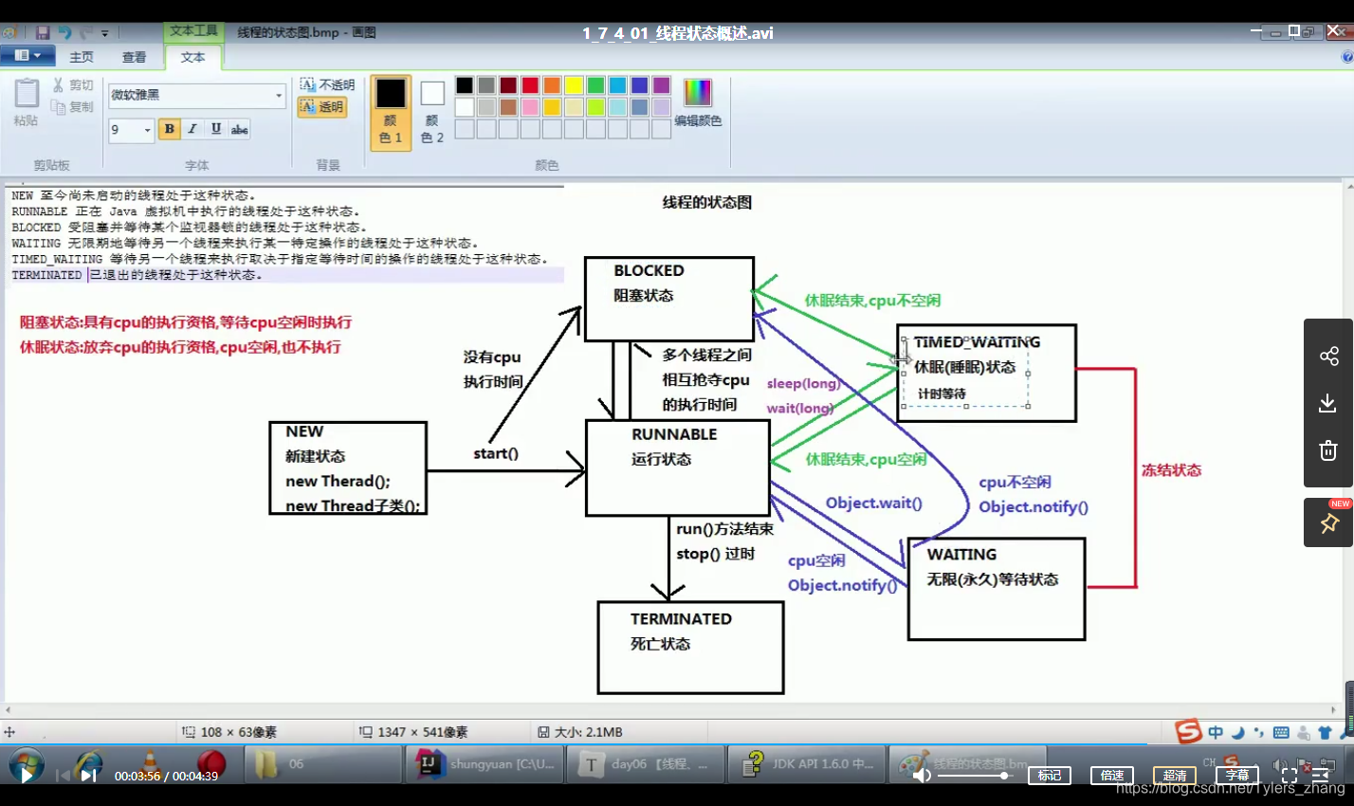This screenshot has width=1354, height=806.
Task: Open the shungyuan IntelliJ taskbar item
Action: click(x=485, y=763)
